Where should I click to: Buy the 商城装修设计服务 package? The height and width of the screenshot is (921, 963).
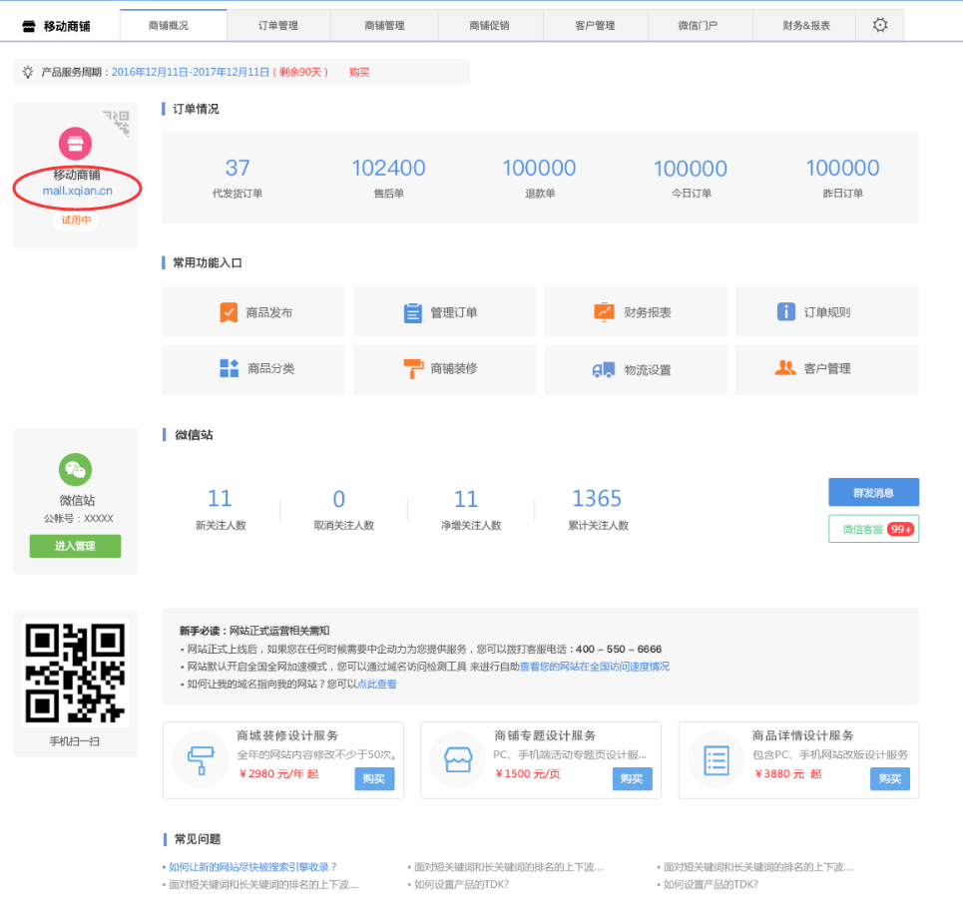coord(374,778)
